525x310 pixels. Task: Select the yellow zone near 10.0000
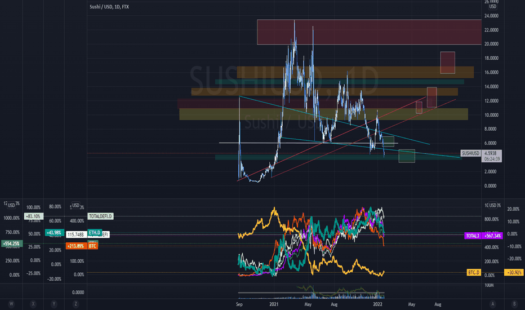coord(323,114)
